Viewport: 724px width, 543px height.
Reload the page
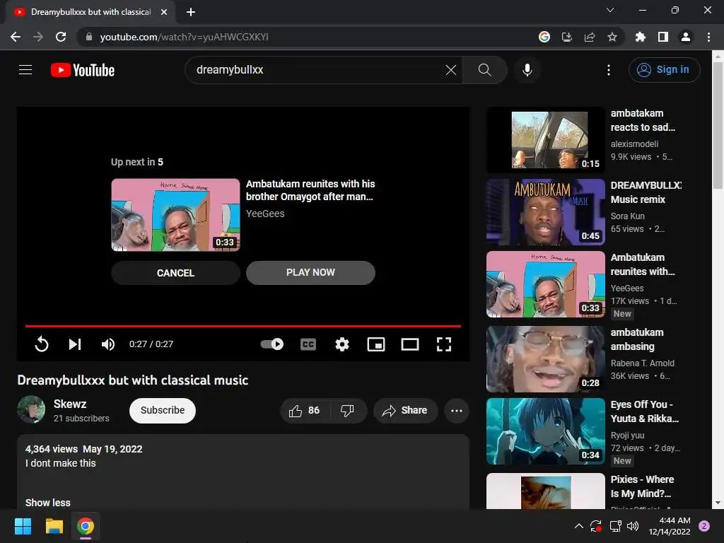click(x=61, y=37)
